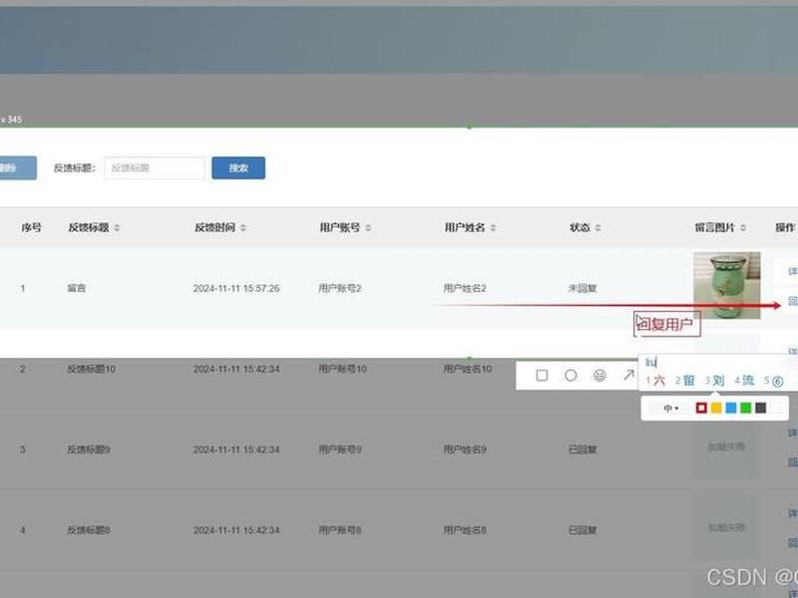This screenshot has width=798, height=598.
Task: Select the 用户姓名10 cell
Action: coord(467,369)
